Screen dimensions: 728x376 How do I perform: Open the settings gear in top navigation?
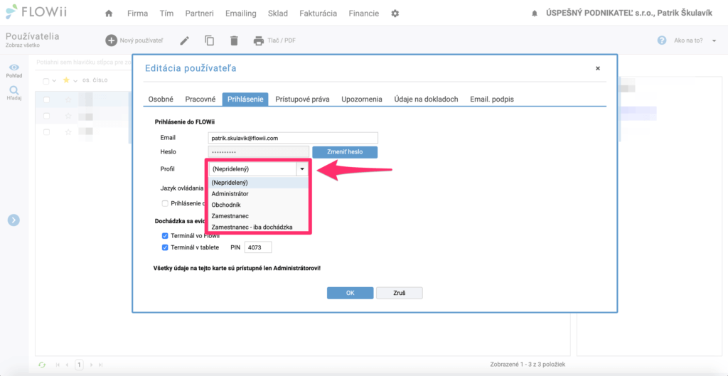point(395,14)
